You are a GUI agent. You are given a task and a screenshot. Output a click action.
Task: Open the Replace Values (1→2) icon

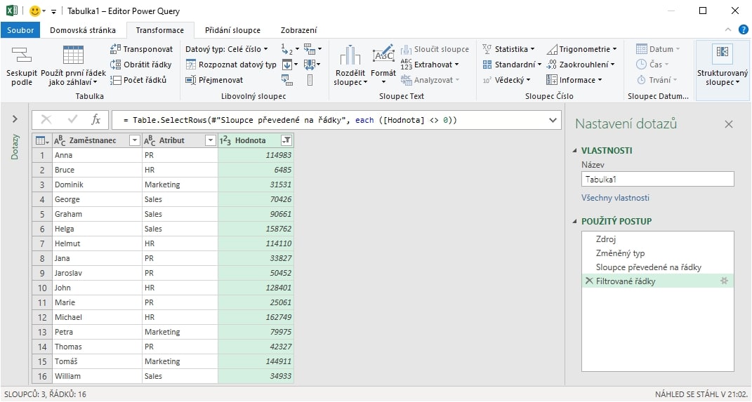286,49
